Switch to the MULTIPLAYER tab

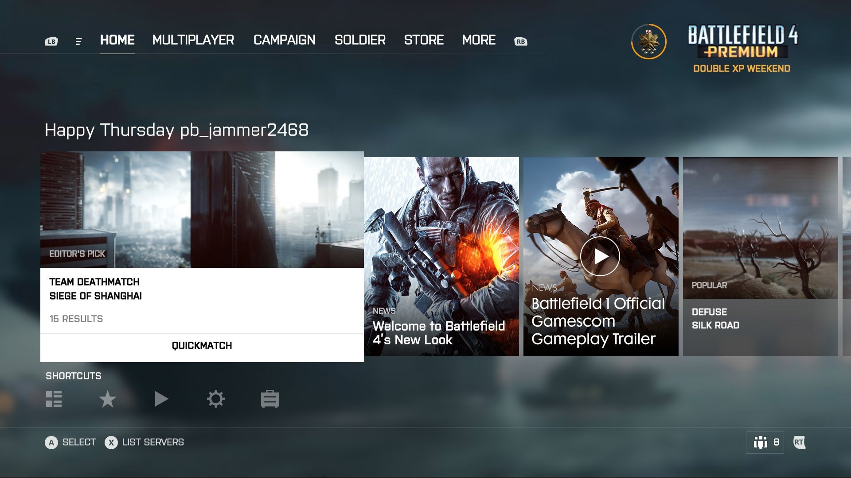pyautogui.click(x=193, y=40)
